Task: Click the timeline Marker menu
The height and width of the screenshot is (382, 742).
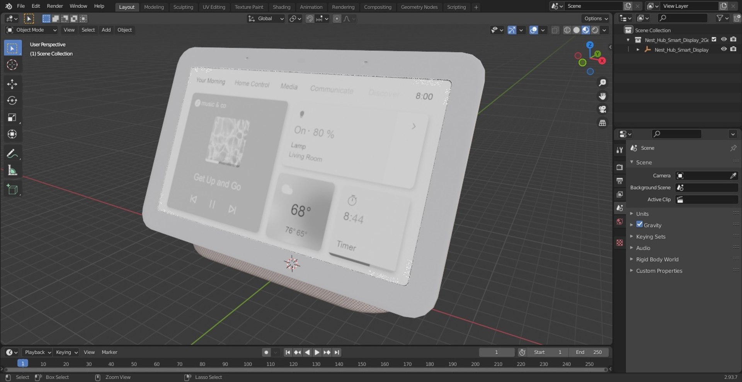Action: tap(109, 352)
